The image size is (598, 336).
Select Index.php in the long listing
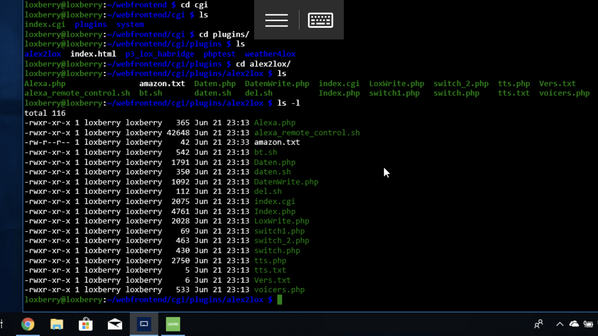[275, 211]
